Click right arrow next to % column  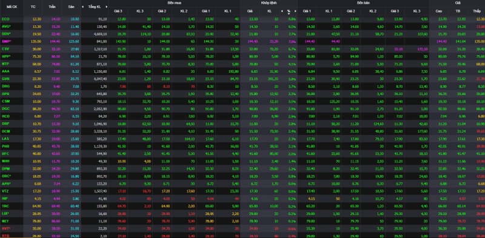click(295, 11)
